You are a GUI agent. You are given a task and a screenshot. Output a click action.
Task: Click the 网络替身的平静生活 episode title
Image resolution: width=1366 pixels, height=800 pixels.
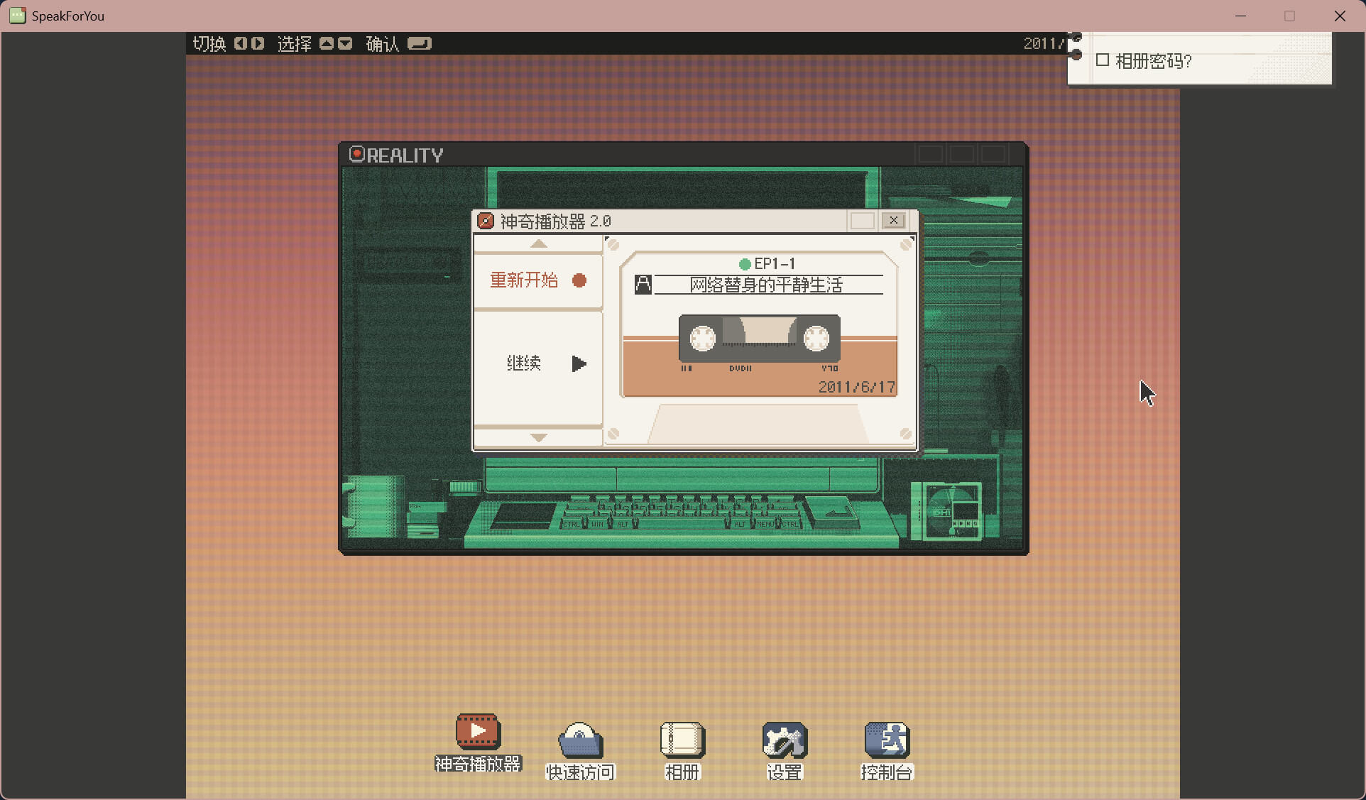coord(766,285)
